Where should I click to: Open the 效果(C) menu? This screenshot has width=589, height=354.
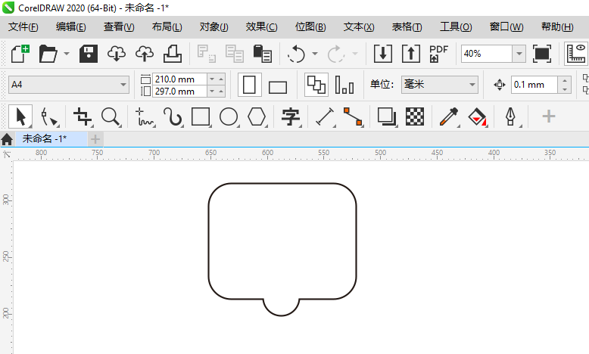(x=261, y=27)
